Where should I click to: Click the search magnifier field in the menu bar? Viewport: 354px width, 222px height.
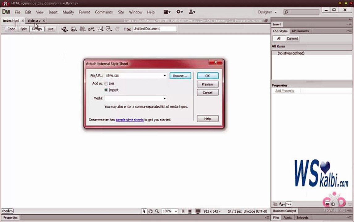301,12
